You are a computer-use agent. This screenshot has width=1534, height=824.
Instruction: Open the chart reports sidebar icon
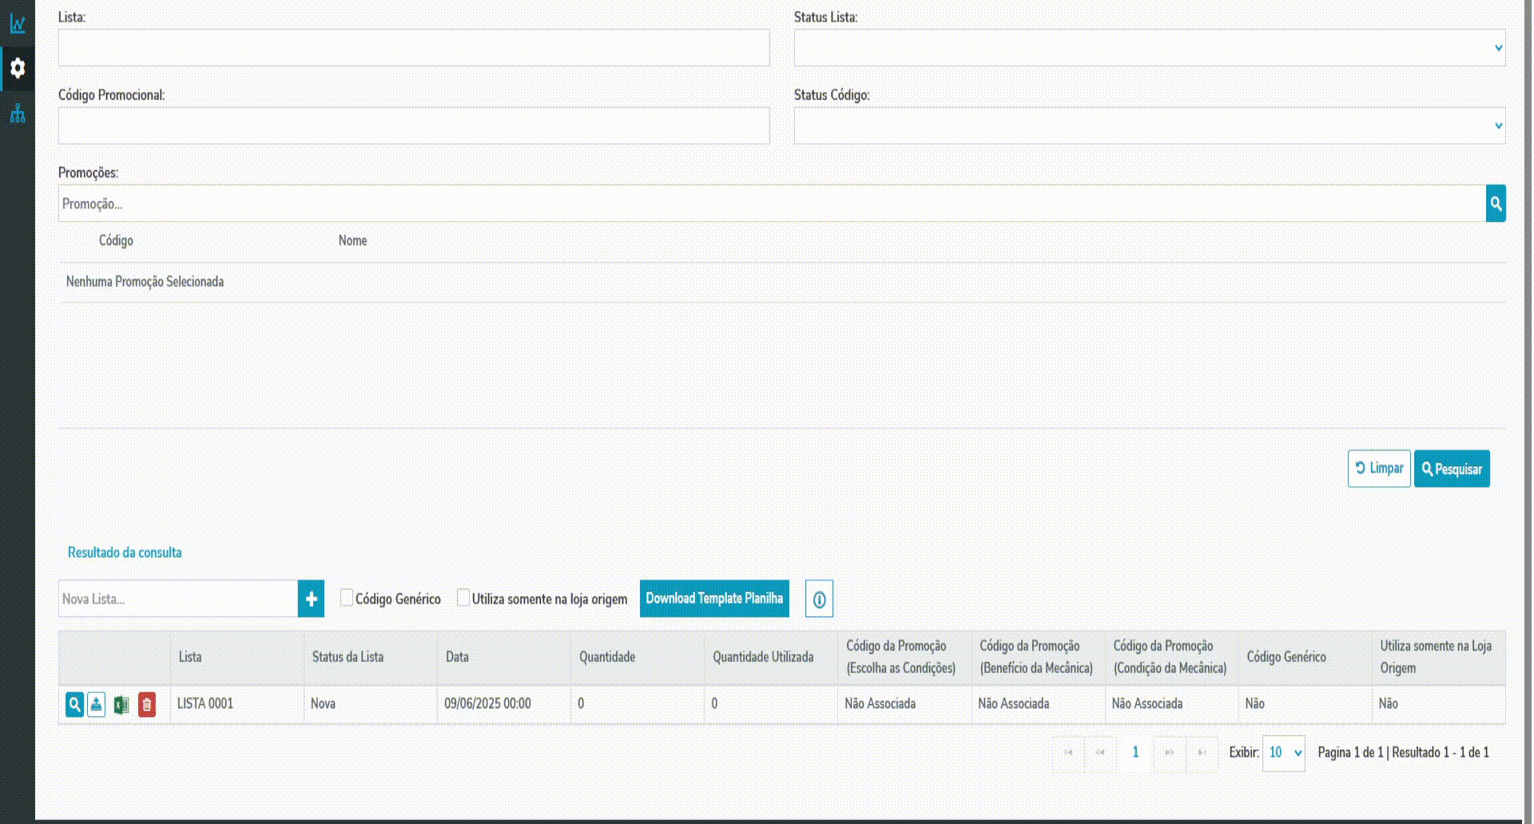[18, 24]
